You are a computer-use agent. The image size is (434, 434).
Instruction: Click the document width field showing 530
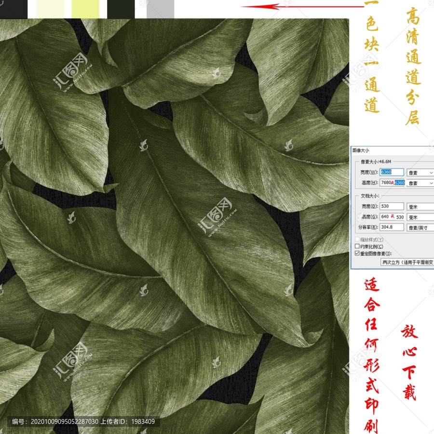coord(392,206)
